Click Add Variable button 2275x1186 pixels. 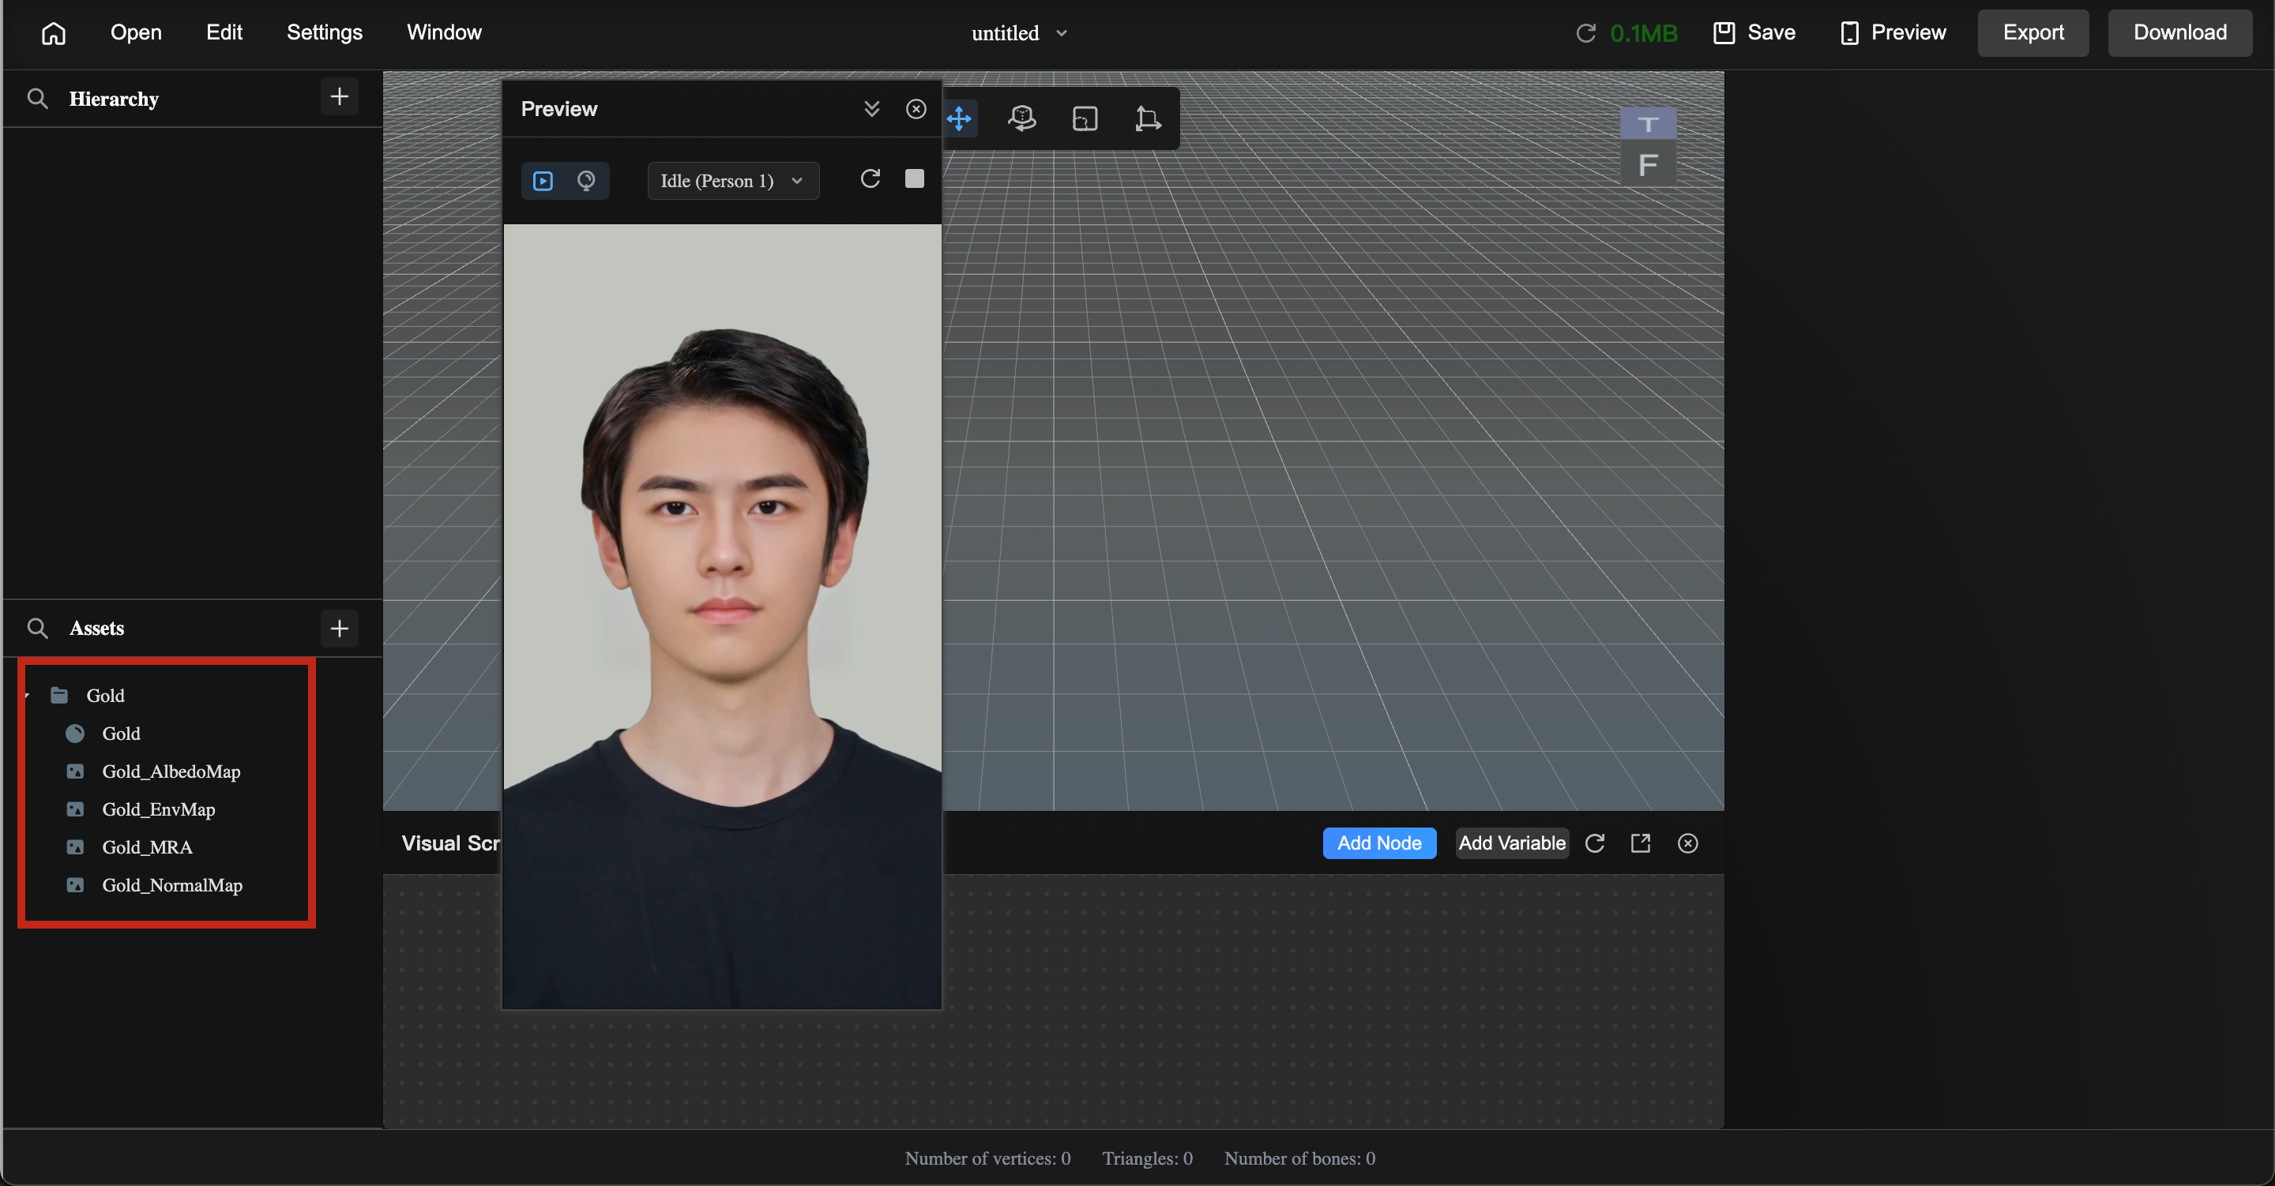pyautogui.click(x=1512, y=843)
